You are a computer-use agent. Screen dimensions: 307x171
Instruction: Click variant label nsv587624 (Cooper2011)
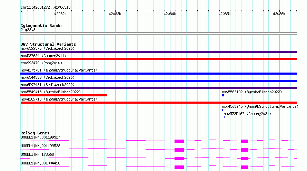(43, 56)
